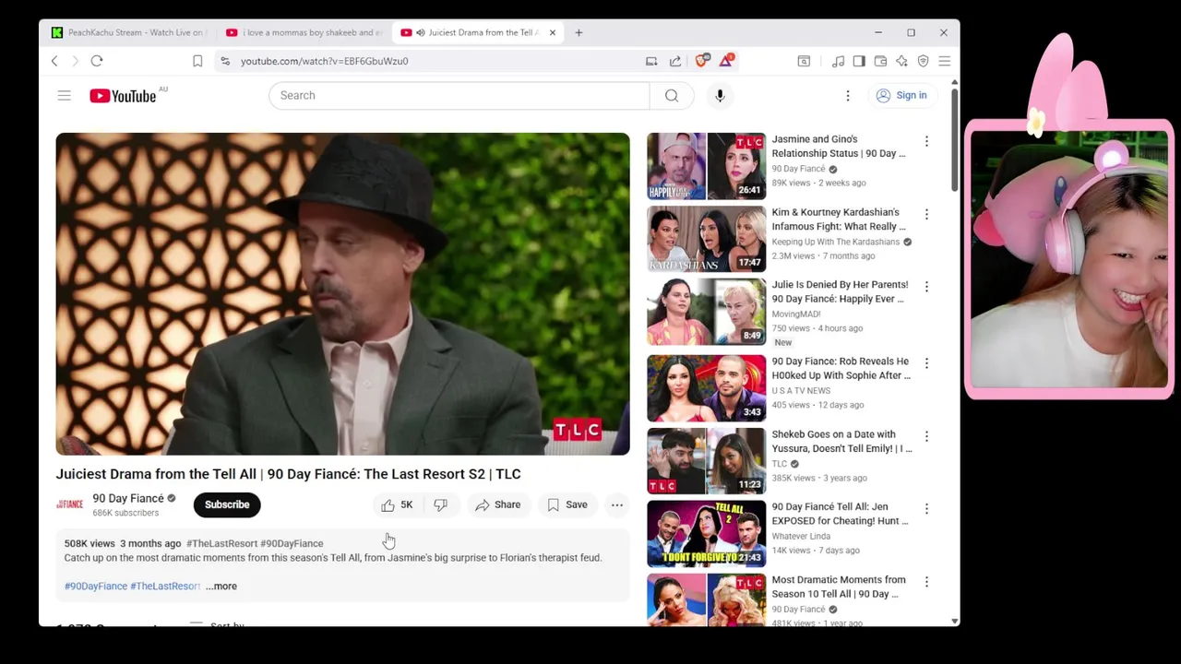Open the Brave Shields lion icon
This screenshot has height=664, width=1181.
pyautogui.click(x=702, y=61)
